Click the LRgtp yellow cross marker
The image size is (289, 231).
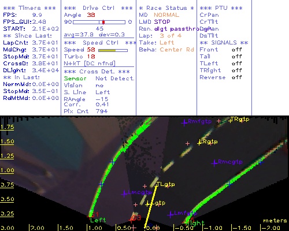[199, 143]
